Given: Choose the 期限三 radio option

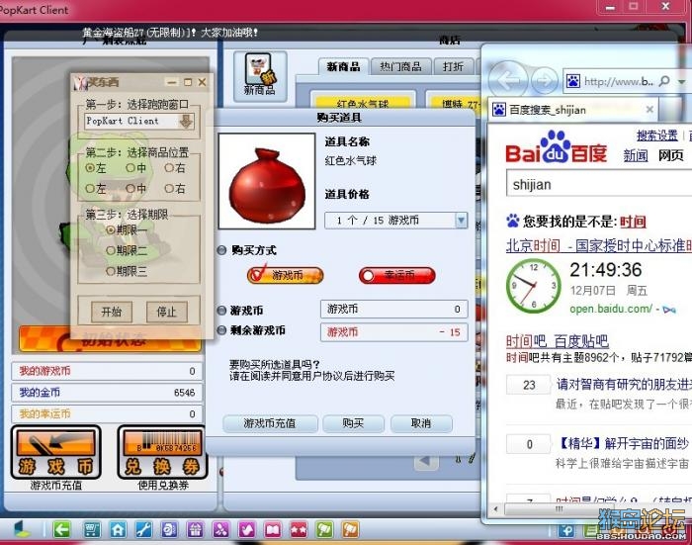Looking at the screenshot, I should pos(111,271).
